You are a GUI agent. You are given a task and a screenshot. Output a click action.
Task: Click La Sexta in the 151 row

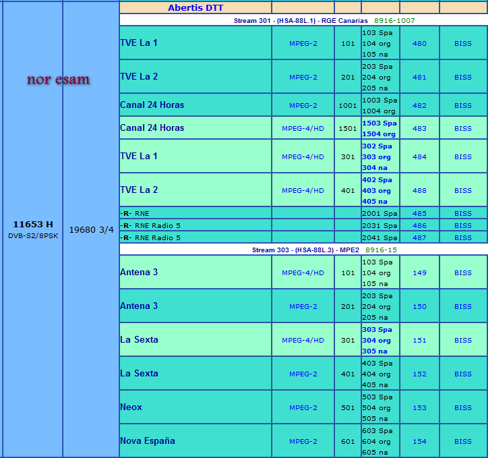[139, 340]
